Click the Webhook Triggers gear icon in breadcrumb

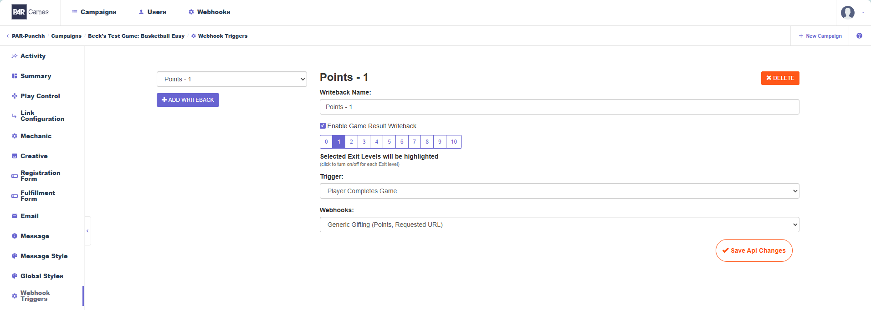click(194, 36)
